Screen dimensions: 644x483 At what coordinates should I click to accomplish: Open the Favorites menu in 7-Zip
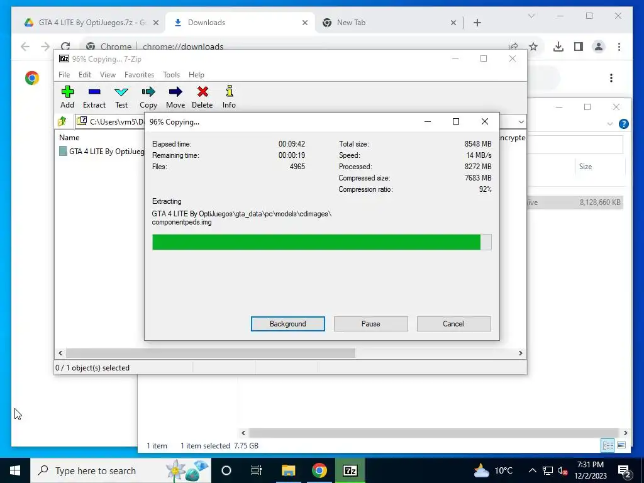pyautogui.click(x=139, y=75)
